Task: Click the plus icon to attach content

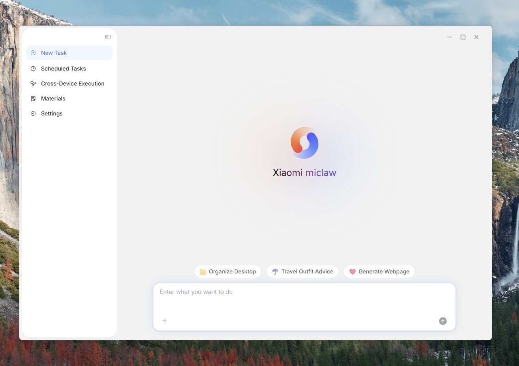Action: pyautogui.click(x=165, y=321)
